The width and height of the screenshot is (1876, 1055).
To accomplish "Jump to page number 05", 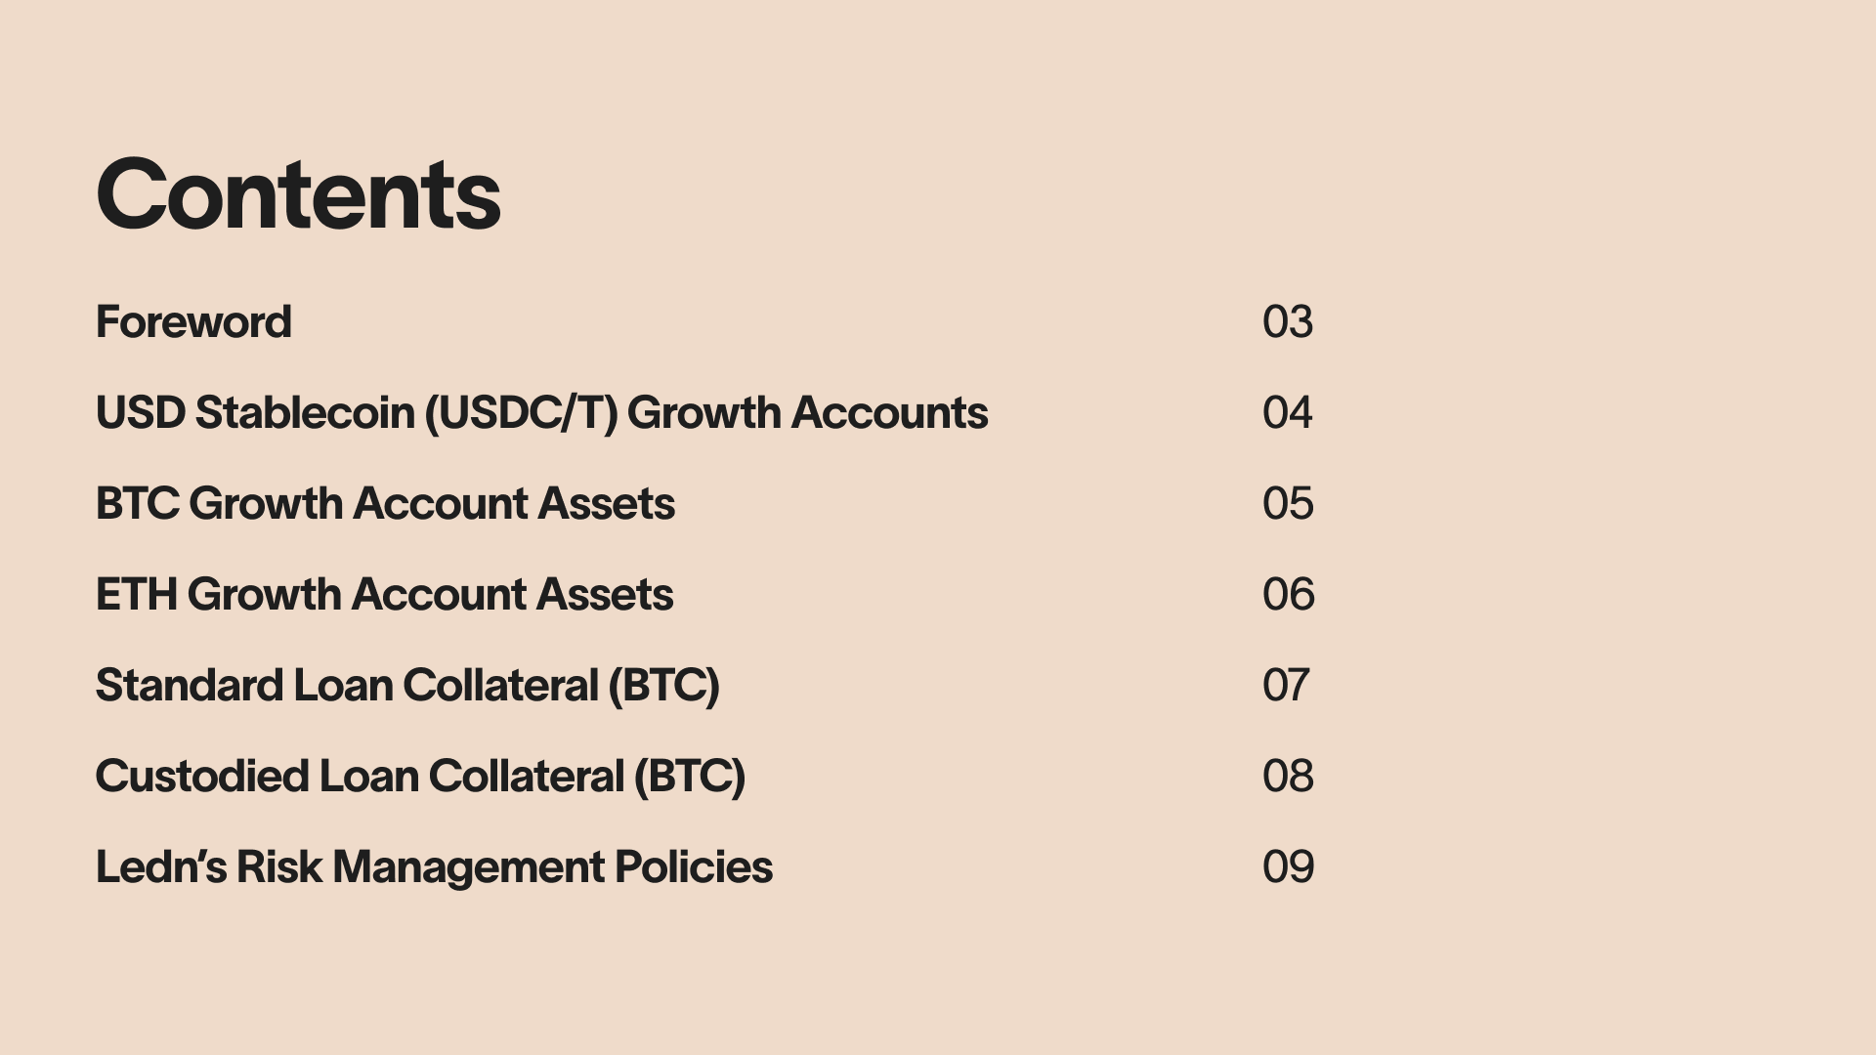I will coord(1288,503).
